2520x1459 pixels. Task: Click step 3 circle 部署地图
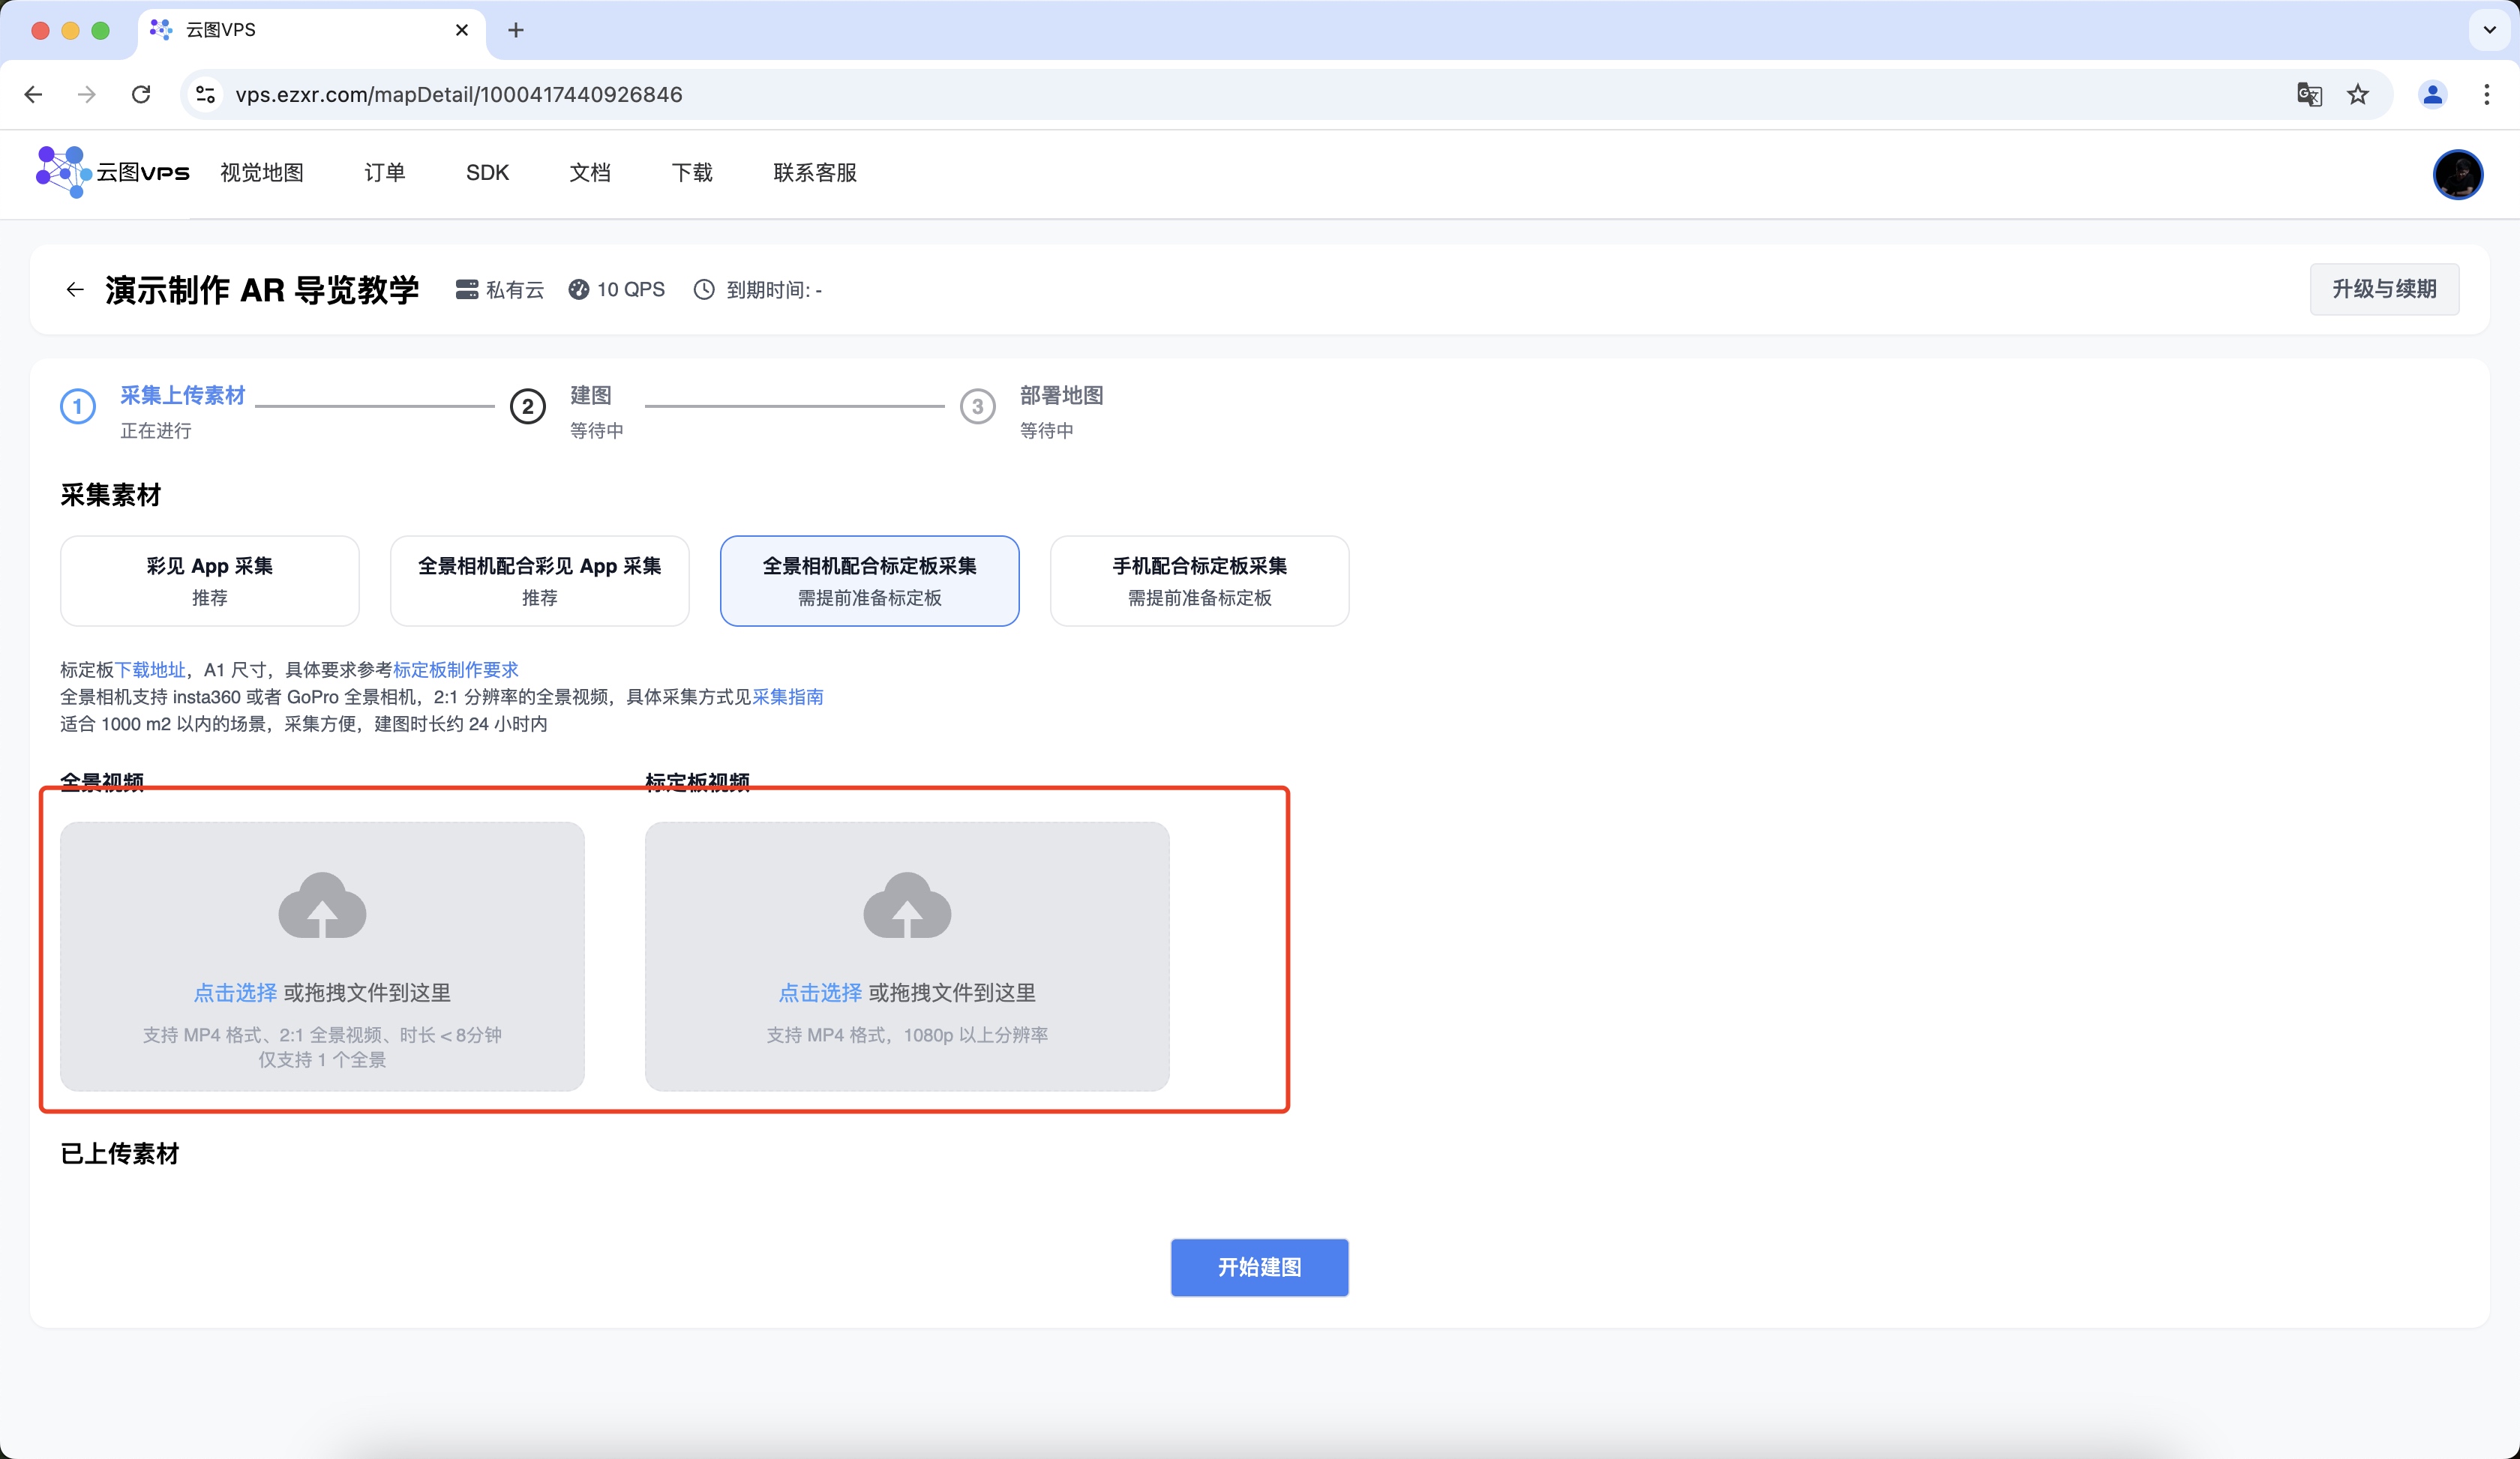(x=978, y=406)
